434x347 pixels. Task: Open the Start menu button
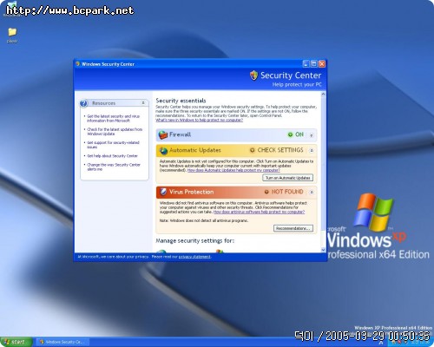point(16,342)
